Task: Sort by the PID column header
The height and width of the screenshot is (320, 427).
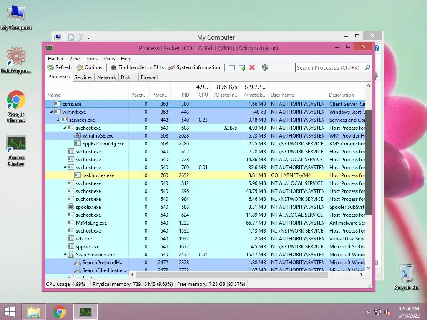Action: tap(181, 95)
